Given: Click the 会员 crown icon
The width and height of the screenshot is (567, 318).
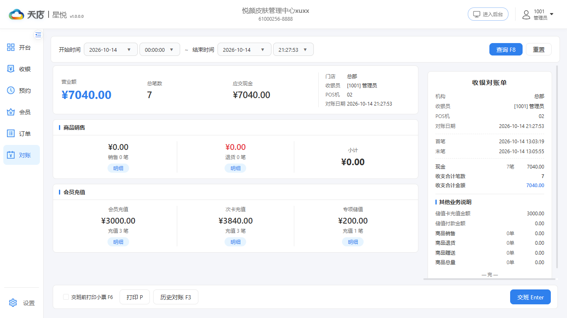Looking at the screenshot, I should point(11,112).
